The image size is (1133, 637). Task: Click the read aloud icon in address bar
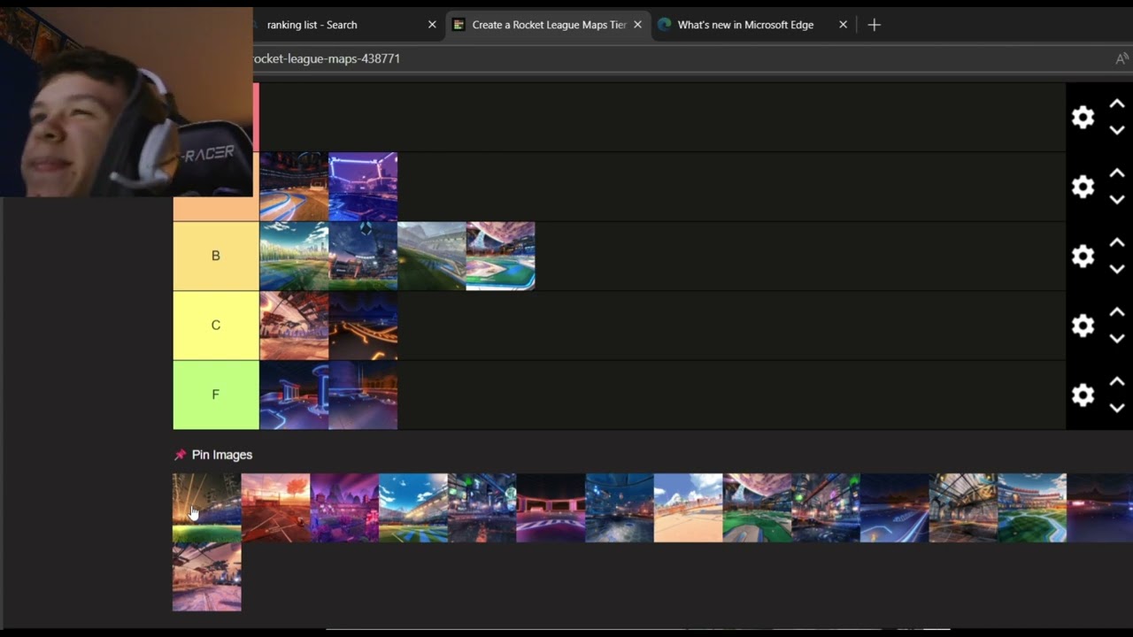(1121, 58)
